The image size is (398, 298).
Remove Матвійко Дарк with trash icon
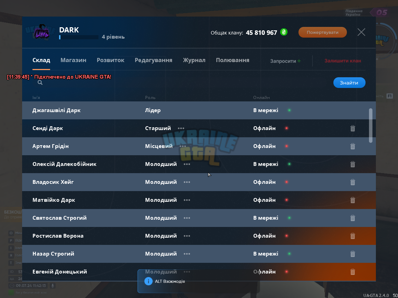tap(352, 200)
